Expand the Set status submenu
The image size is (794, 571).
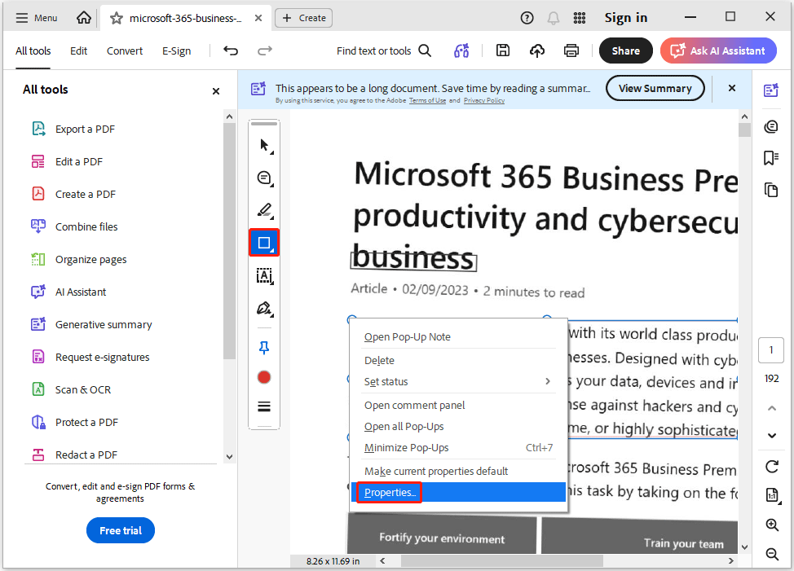(x=459, y=382)
